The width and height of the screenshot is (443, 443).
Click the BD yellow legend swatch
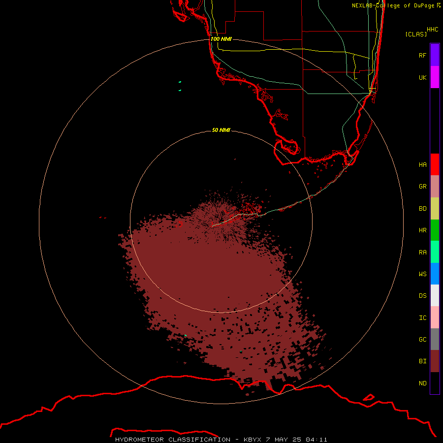click(x=435, y=209)
